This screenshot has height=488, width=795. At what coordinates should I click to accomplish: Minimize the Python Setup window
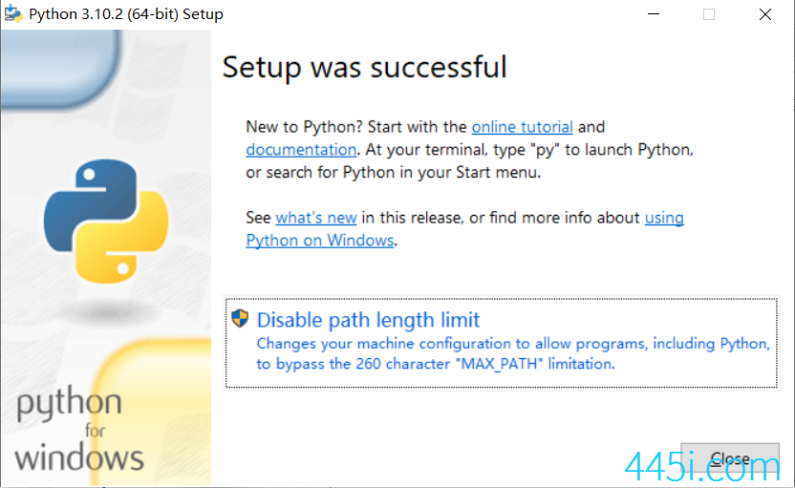[654, 14]
